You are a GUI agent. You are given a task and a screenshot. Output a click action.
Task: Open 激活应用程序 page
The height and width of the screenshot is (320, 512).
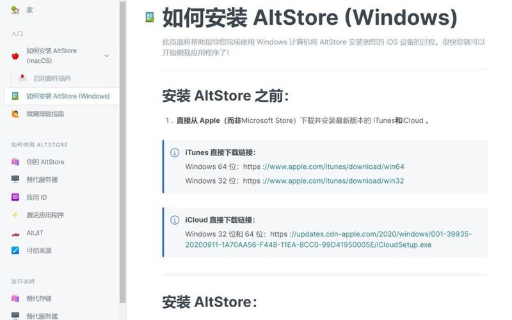coord(45,215)
